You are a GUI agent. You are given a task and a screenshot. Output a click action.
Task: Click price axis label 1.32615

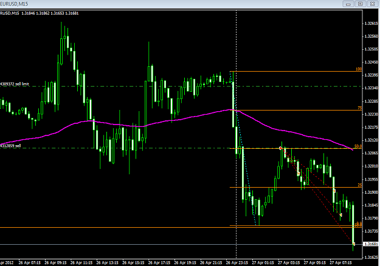click(x=371, y=24)
